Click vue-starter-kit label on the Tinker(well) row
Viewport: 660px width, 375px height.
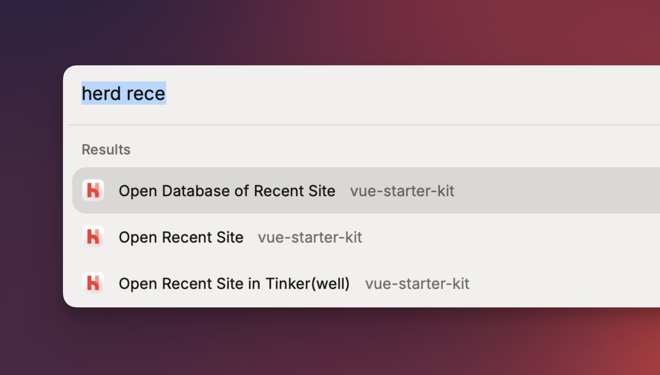pyautogui.click(x=417, y=284)
